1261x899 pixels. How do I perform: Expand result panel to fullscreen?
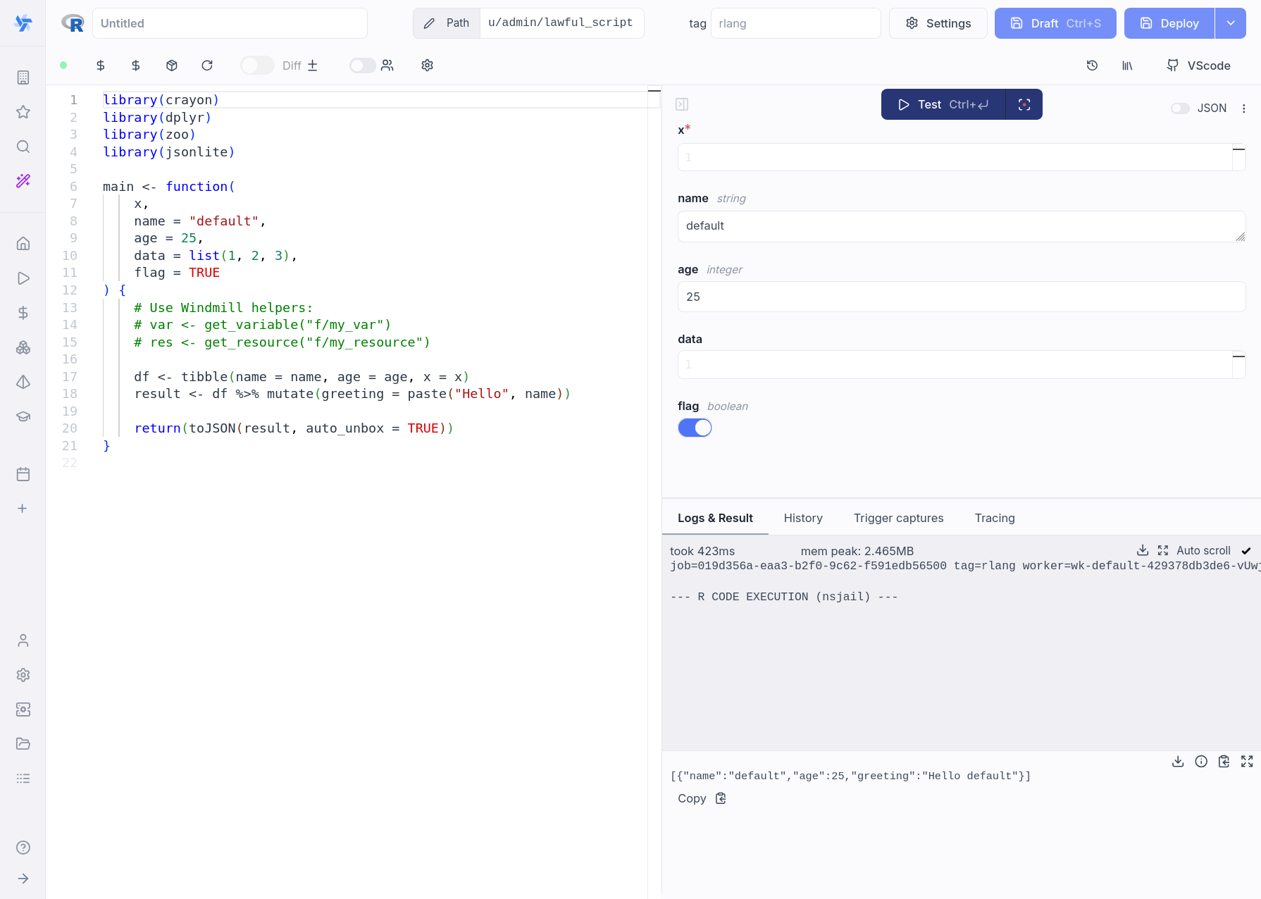click(1247, 762)
